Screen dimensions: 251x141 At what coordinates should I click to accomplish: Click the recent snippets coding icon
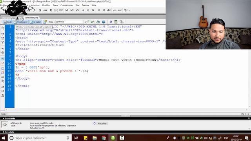(3, 81)
